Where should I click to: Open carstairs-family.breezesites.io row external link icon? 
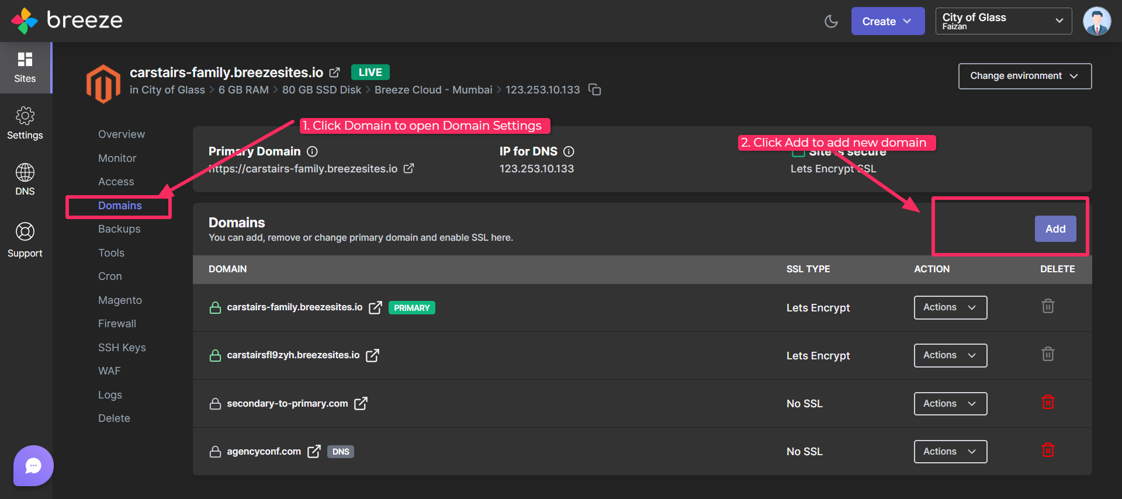[375, 307]
